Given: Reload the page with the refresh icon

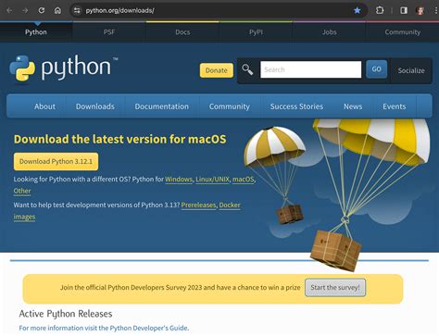Looking at the screenshot, I should 42,10.
